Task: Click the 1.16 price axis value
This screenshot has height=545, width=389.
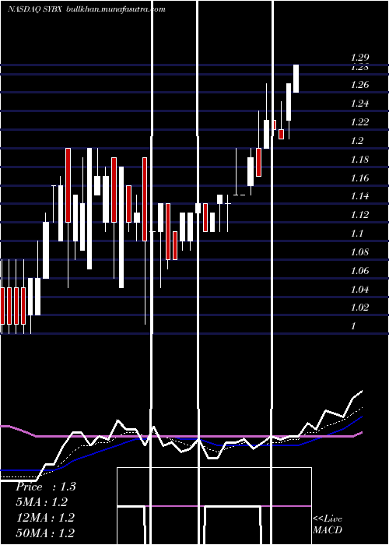Action: click(359, 178)
